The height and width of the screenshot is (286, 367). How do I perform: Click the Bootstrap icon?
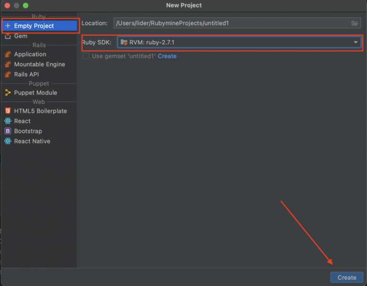[x=8, y=131]
